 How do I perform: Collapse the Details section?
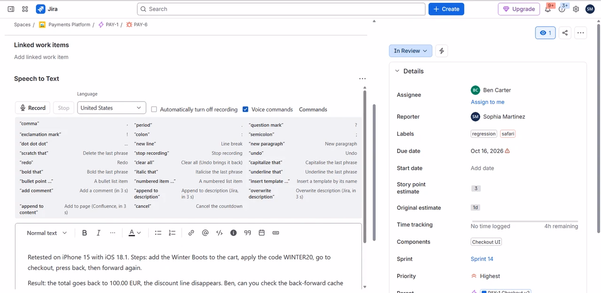tap(397, 71)
